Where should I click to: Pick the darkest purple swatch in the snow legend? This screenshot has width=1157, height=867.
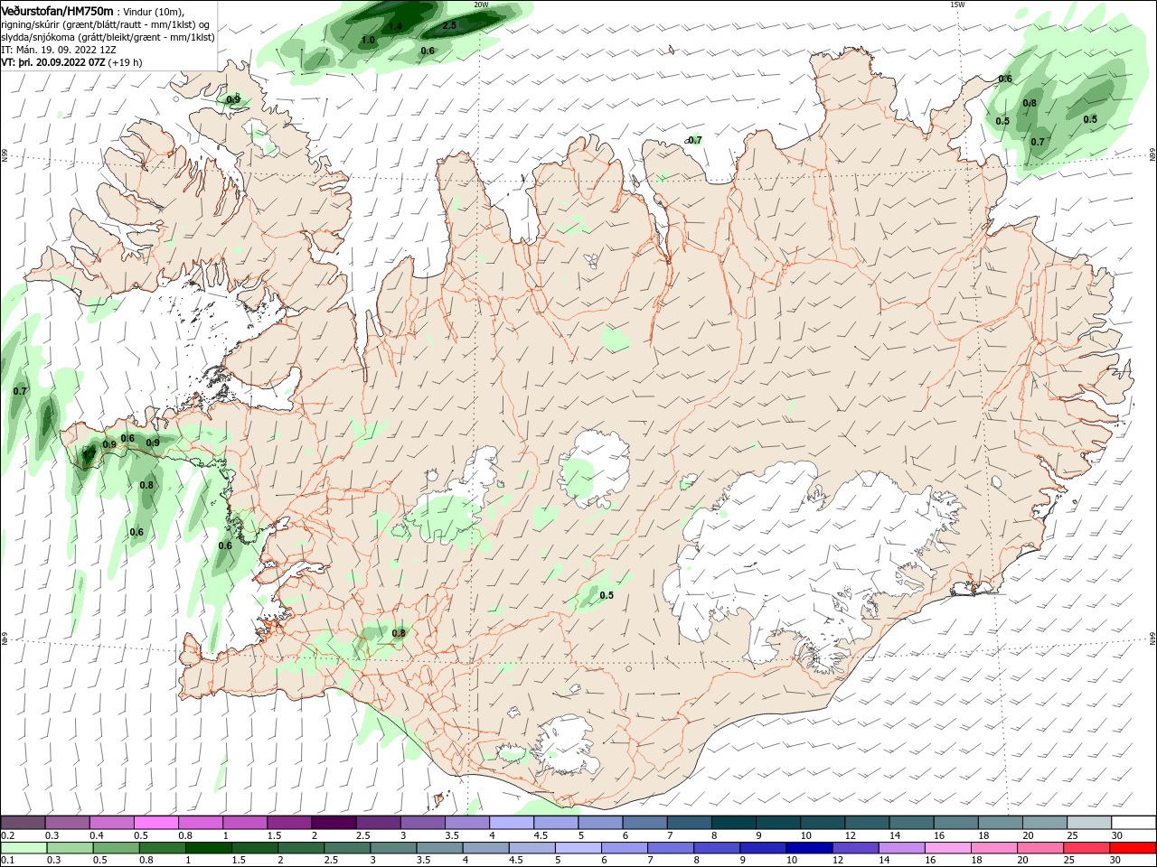click(x=334, y=823)
